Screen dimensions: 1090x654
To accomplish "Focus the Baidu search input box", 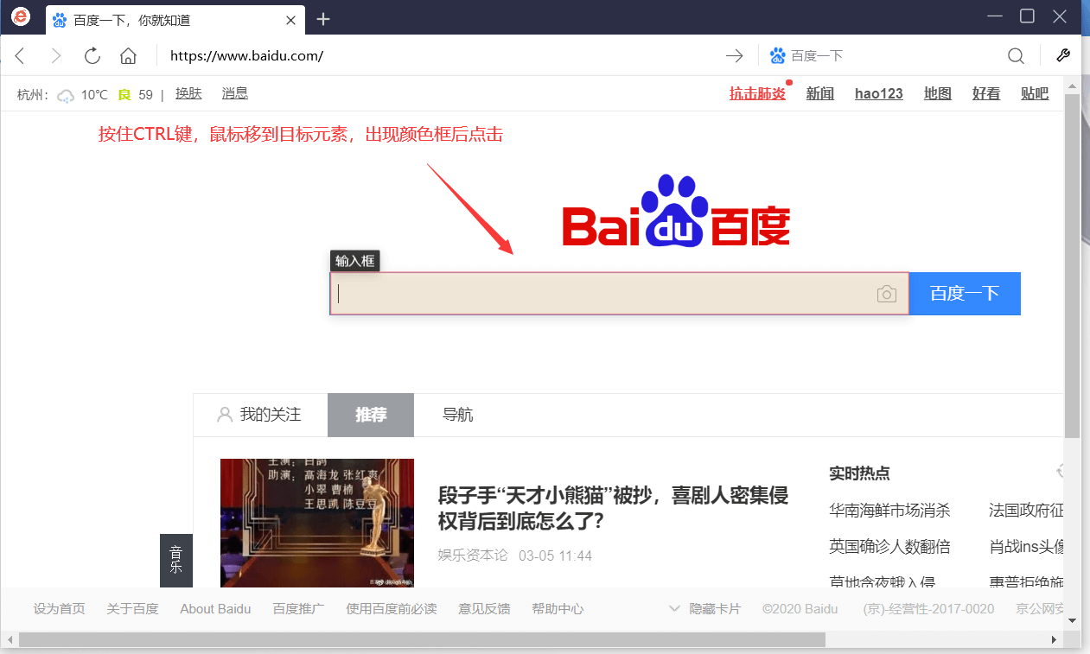I will coord(619,294).
